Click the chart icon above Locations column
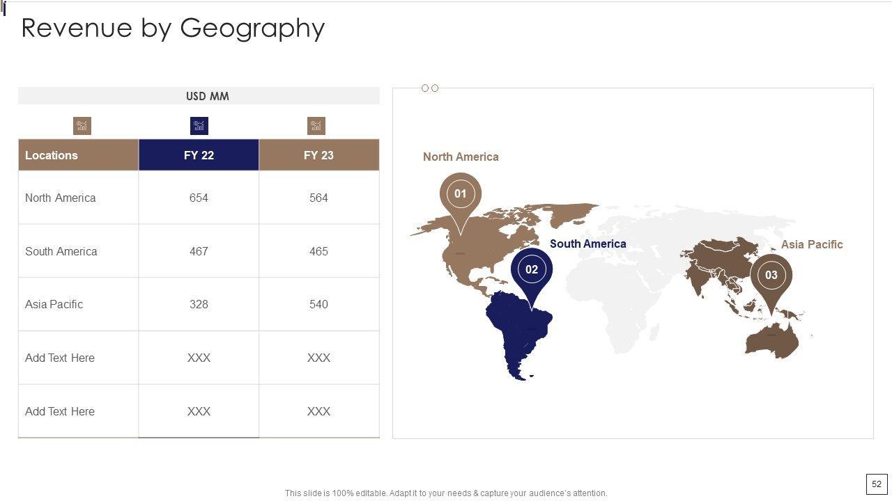 click(82, 126)
